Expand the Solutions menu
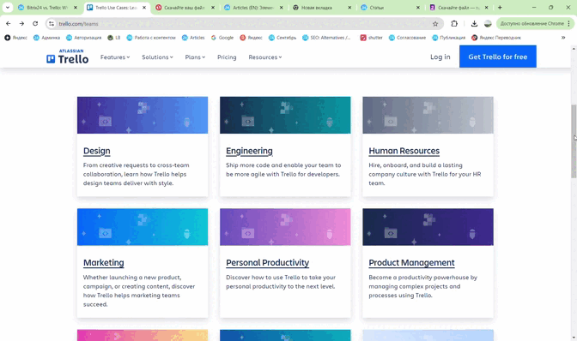The image size is (577, 341). 157,57
